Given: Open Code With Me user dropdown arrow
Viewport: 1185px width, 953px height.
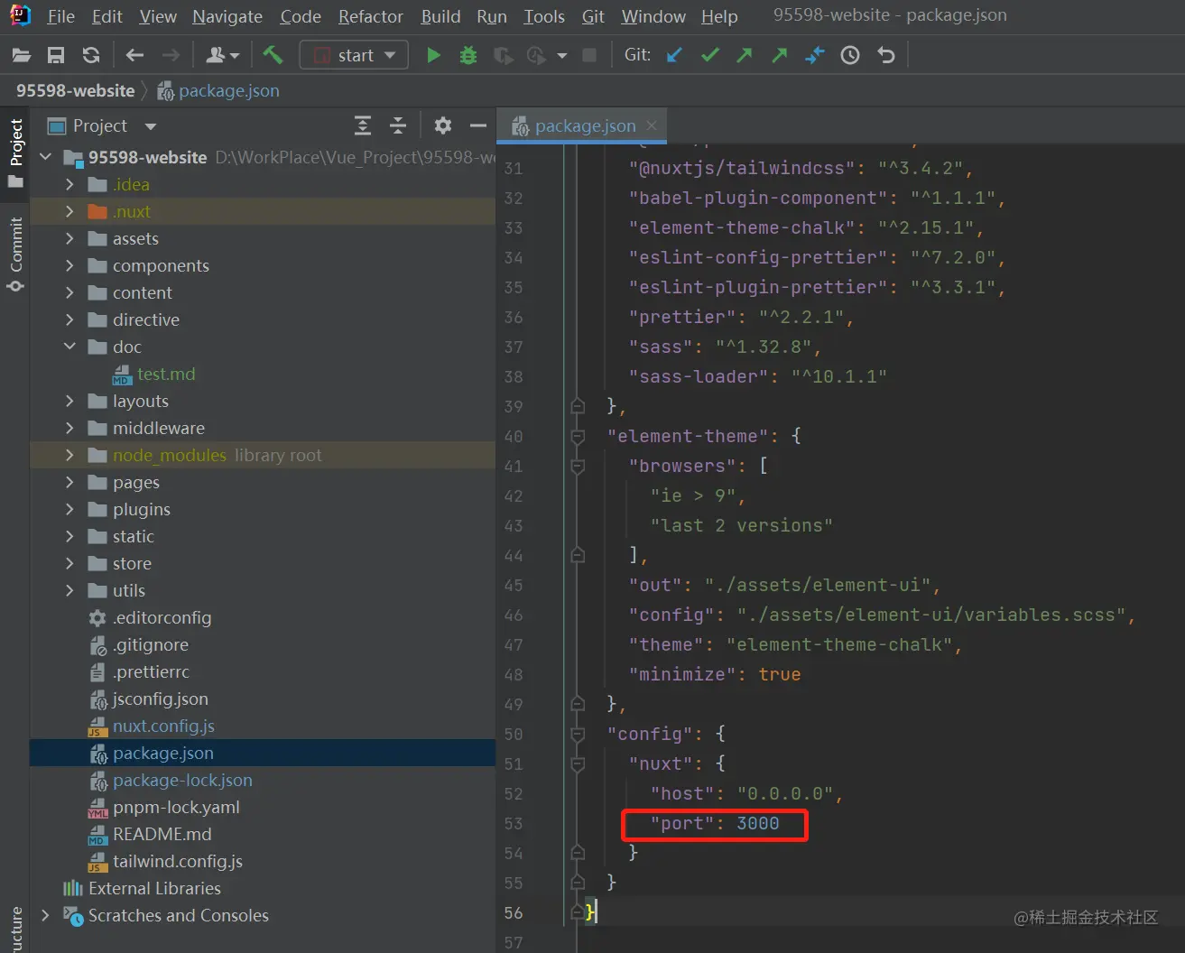Looking at the screenshot, I should [x=236, y=56].
